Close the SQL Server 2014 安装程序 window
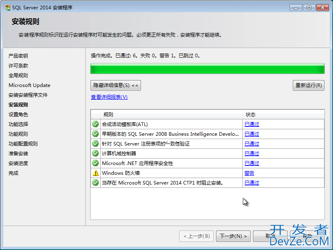333x250 pixels. click(x=322, y=8)
